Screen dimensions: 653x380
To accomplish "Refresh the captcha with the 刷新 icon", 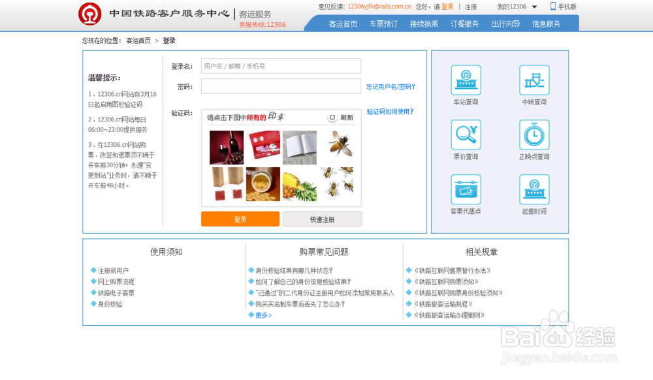I will coord(332,118).
